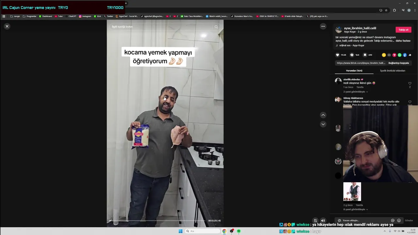Open 'Dashboard' bookmark

[45, 16]
